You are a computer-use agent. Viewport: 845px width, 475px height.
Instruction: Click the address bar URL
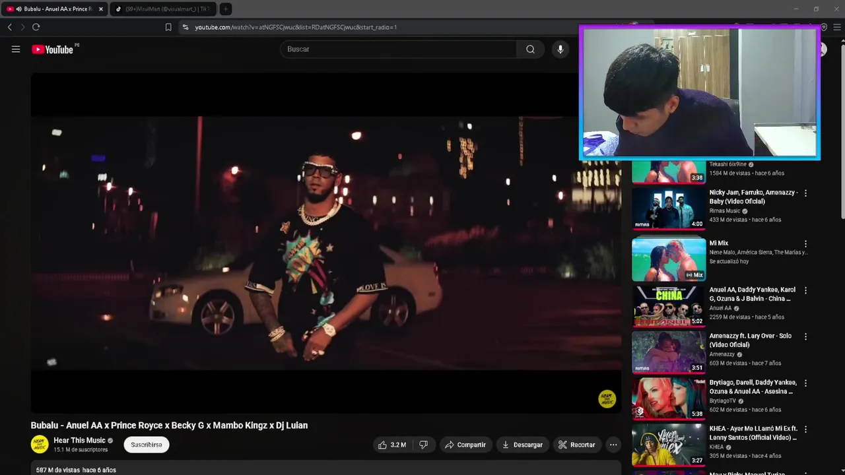point(296,27)
